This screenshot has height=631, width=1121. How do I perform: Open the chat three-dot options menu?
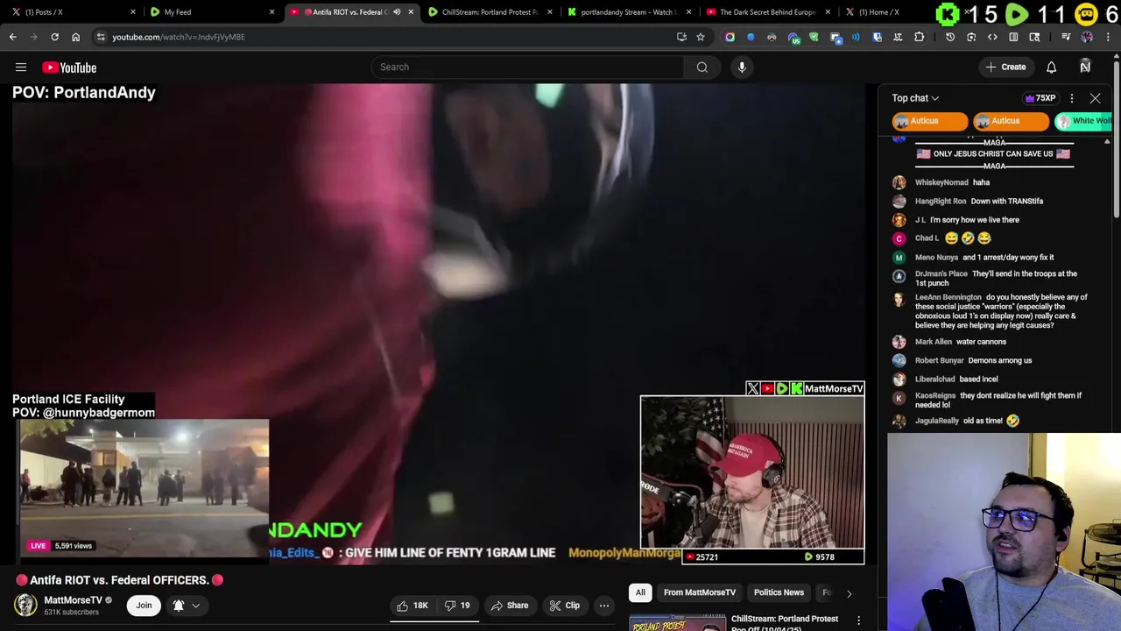point(1072,98)
